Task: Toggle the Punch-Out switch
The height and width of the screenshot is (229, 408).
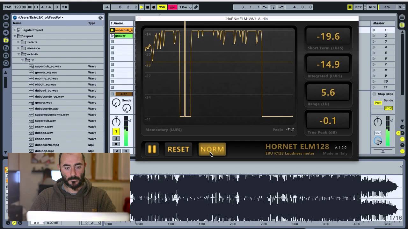Action: pos(281,7)
